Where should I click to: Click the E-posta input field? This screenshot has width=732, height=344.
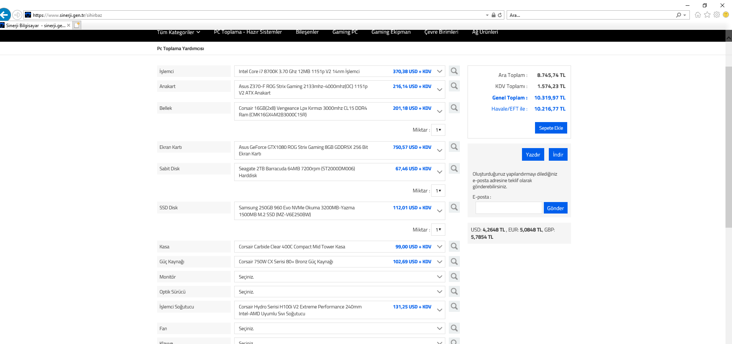(509, 208)
